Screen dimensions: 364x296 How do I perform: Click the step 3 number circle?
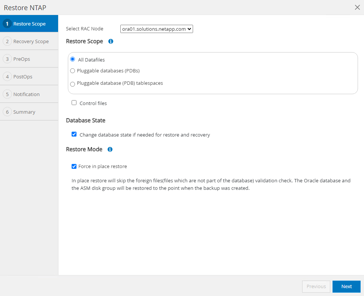(x=7, y=59)
